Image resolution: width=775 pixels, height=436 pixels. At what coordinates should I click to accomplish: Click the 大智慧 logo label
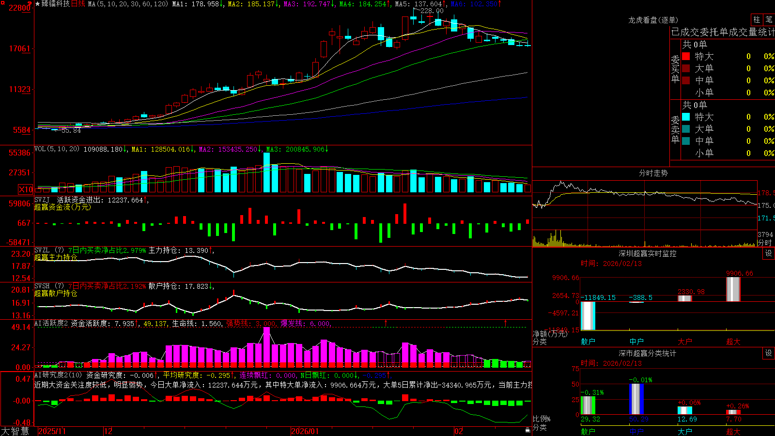pyautogui.click(x=15, y=431)
